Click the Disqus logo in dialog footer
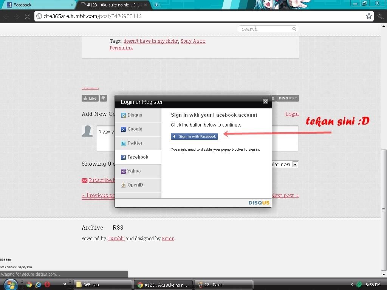The width and height of the screenshot is (387, 290). (x=259, y=203)
